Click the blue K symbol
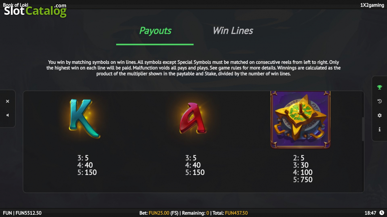This screenshot has width=387, height=217. [x=84, y=119]
